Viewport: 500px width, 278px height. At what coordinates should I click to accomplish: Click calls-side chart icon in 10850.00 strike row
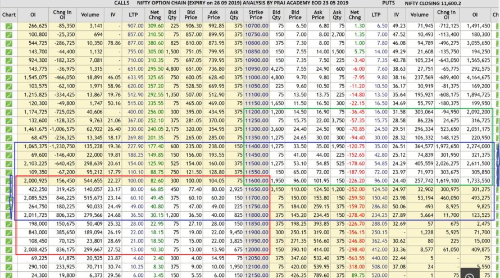[8, 52]
